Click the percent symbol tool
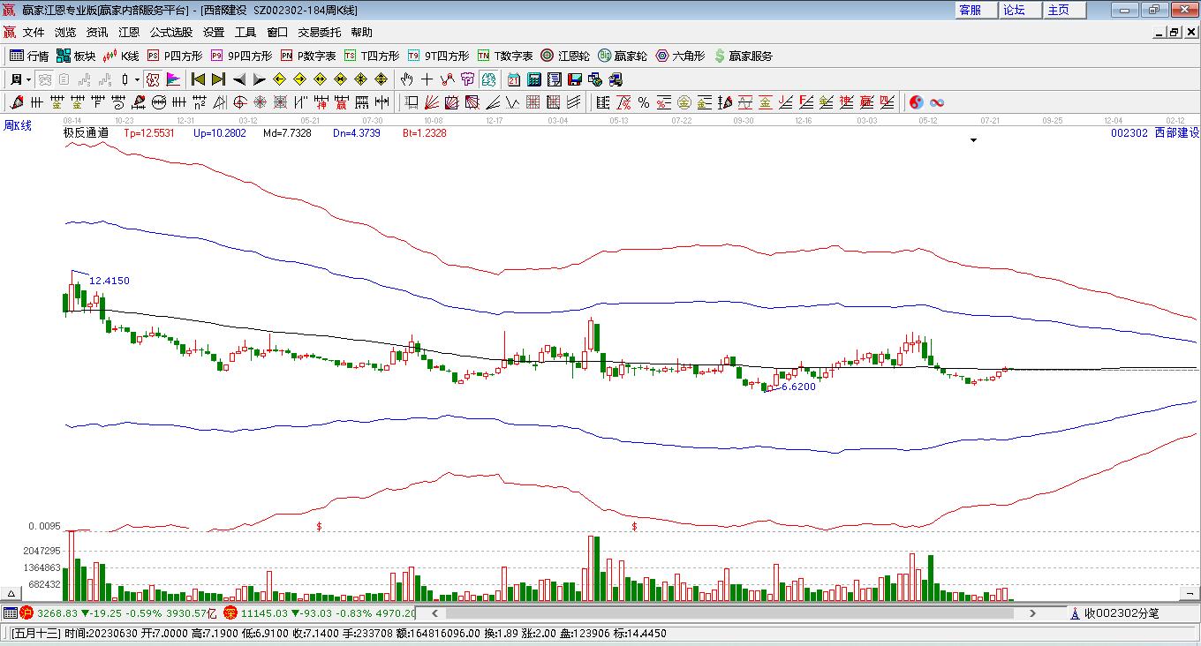The height and width of the screenshot is (646, 1201). pyautogui.click(x=644, y=102)
